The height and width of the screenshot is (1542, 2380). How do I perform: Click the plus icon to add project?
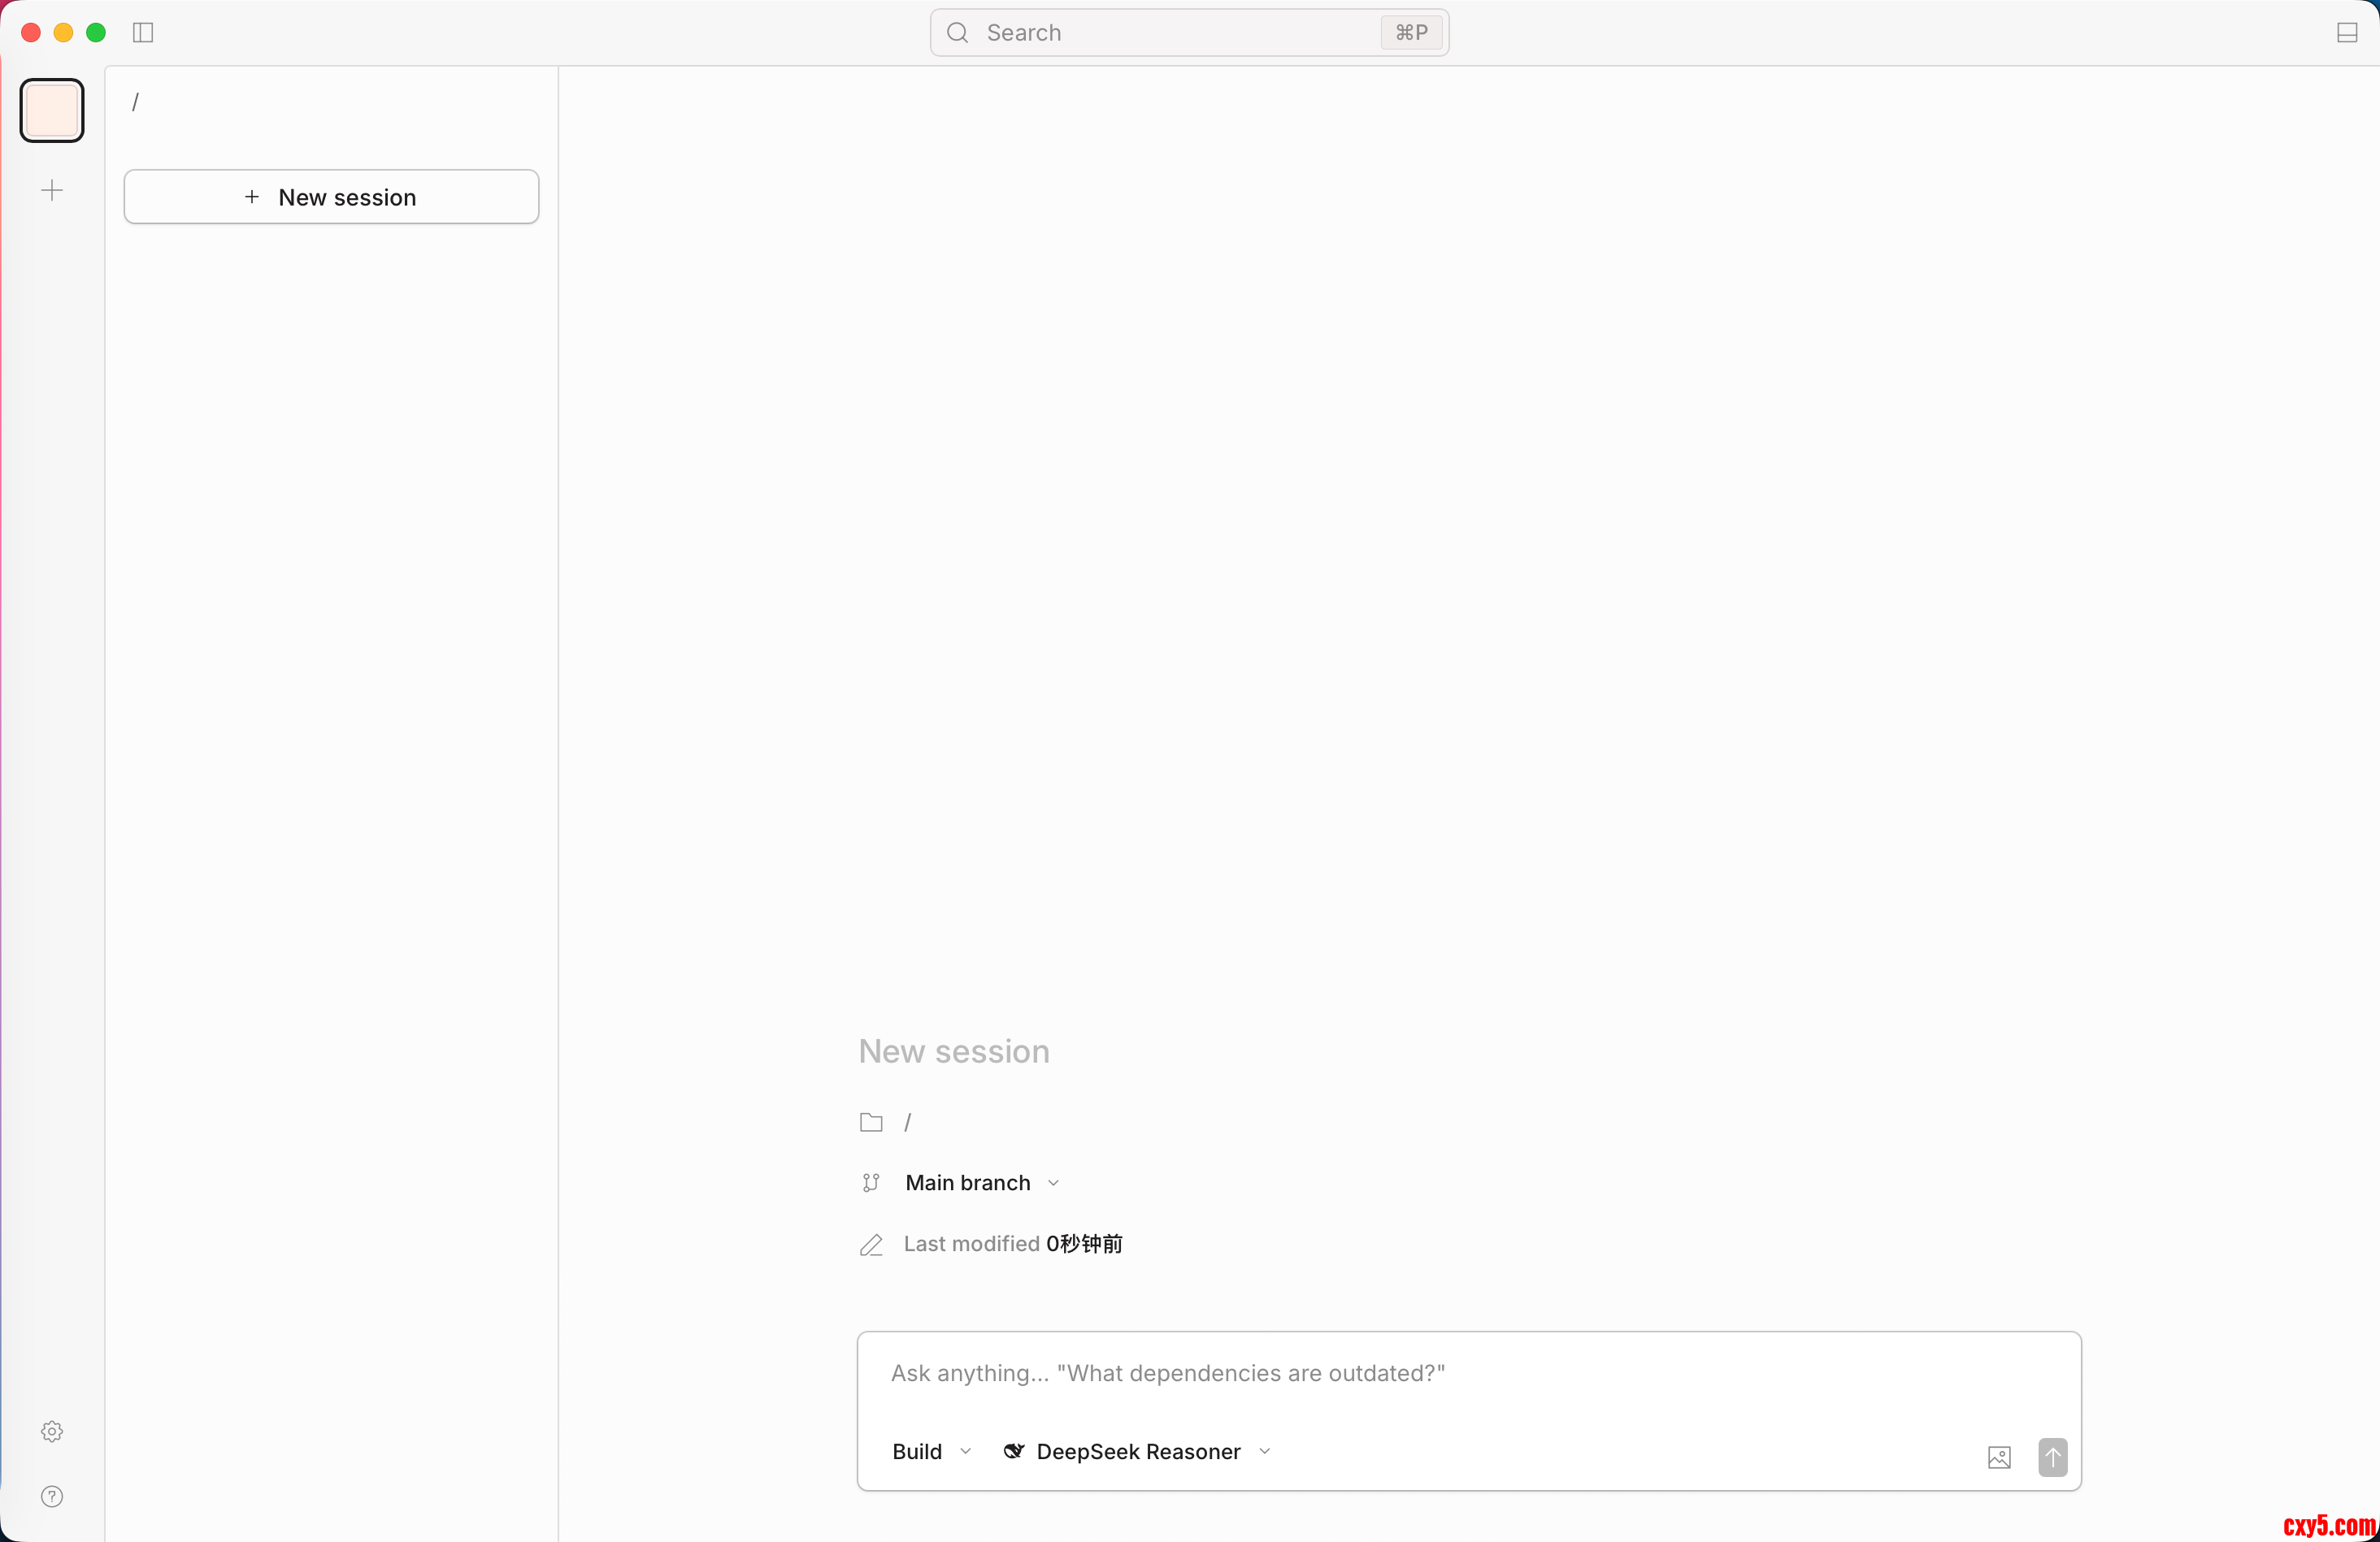52,190
